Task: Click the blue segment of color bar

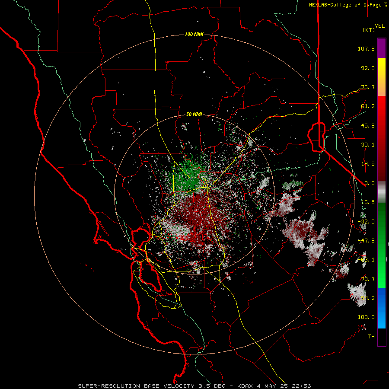Action: (382, 308)
